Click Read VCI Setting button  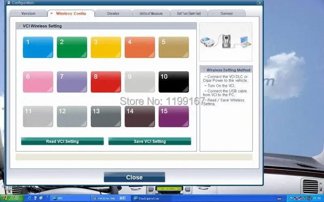click(62, 141)
